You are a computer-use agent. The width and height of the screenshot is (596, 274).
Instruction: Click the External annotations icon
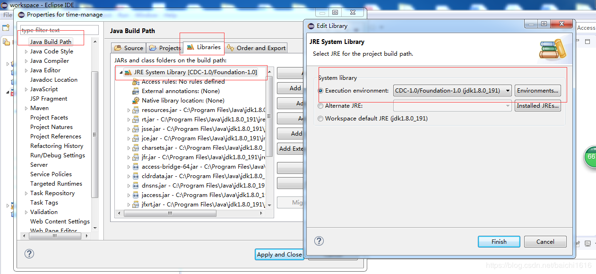[136, 91]
